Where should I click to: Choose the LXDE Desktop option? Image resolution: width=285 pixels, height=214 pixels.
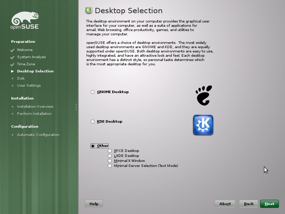point(110,156)
